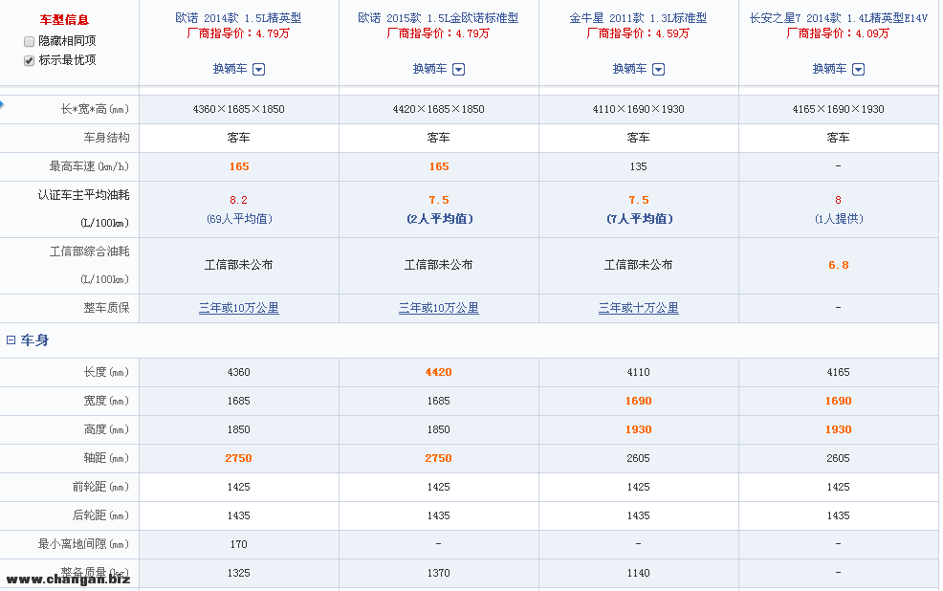
Task: Click dimension cell 4110×1690×1930
Action: coord(638,109)
